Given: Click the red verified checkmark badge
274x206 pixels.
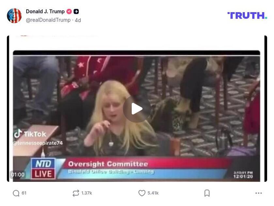Looking at the screenshot, I should pyautogui.click(x=69, y=11).
